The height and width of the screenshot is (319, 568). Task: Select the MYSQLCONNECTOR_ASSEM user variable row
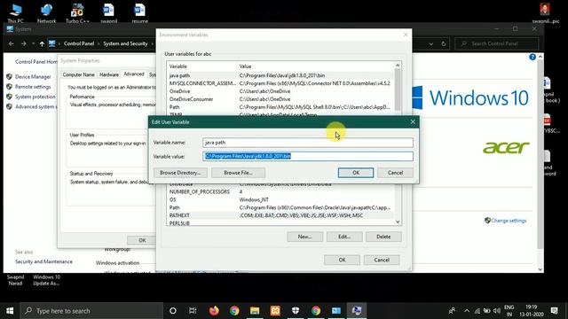(x=280, y=83)
